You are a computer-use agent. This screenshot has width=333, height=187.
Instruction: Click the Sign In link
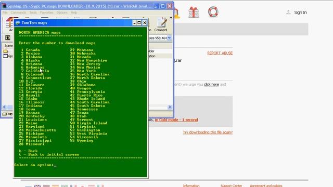click(x=300, y=12)
